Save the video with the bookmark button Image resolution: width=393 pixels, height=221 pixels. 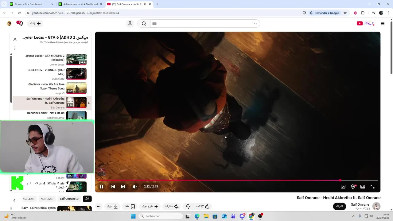point(130,207)
